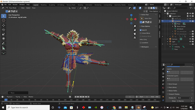Click the Play animation button
The image size is (195, 110).
tap(83, 97)
